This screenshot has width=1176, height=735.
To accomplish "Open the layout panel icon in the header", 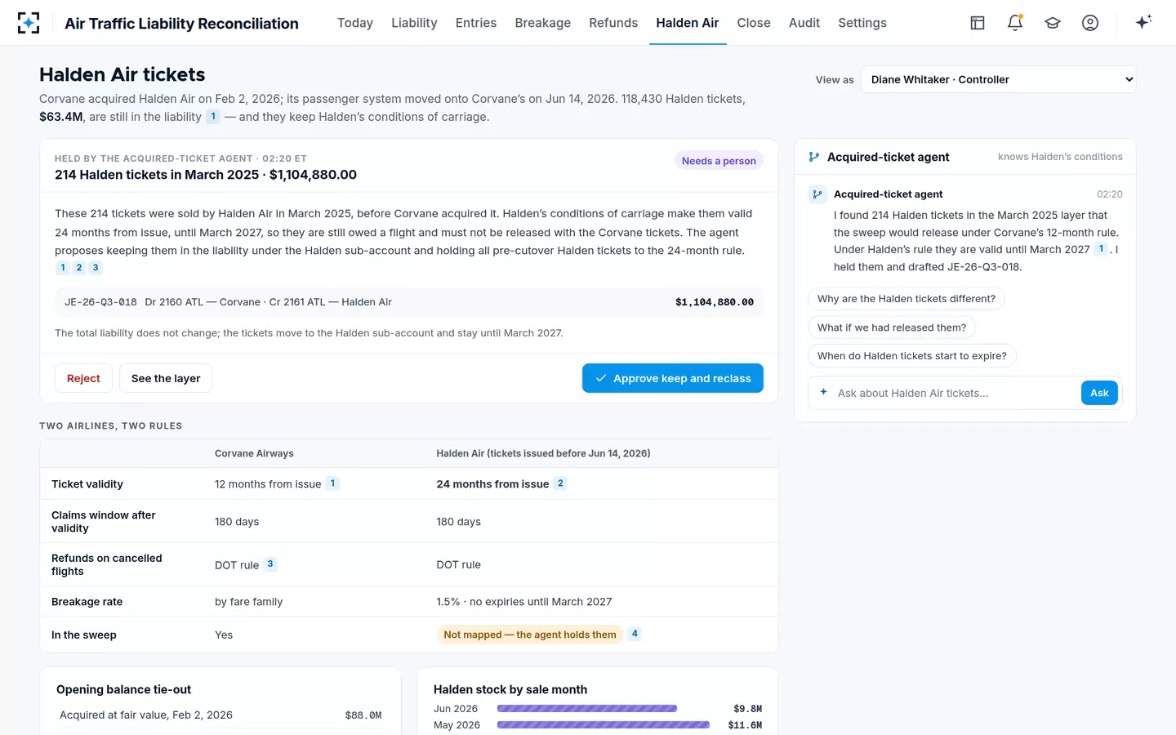I will point(978,23).
